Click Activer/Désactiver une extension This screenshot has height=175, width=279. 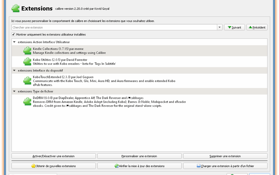(54, 156)
